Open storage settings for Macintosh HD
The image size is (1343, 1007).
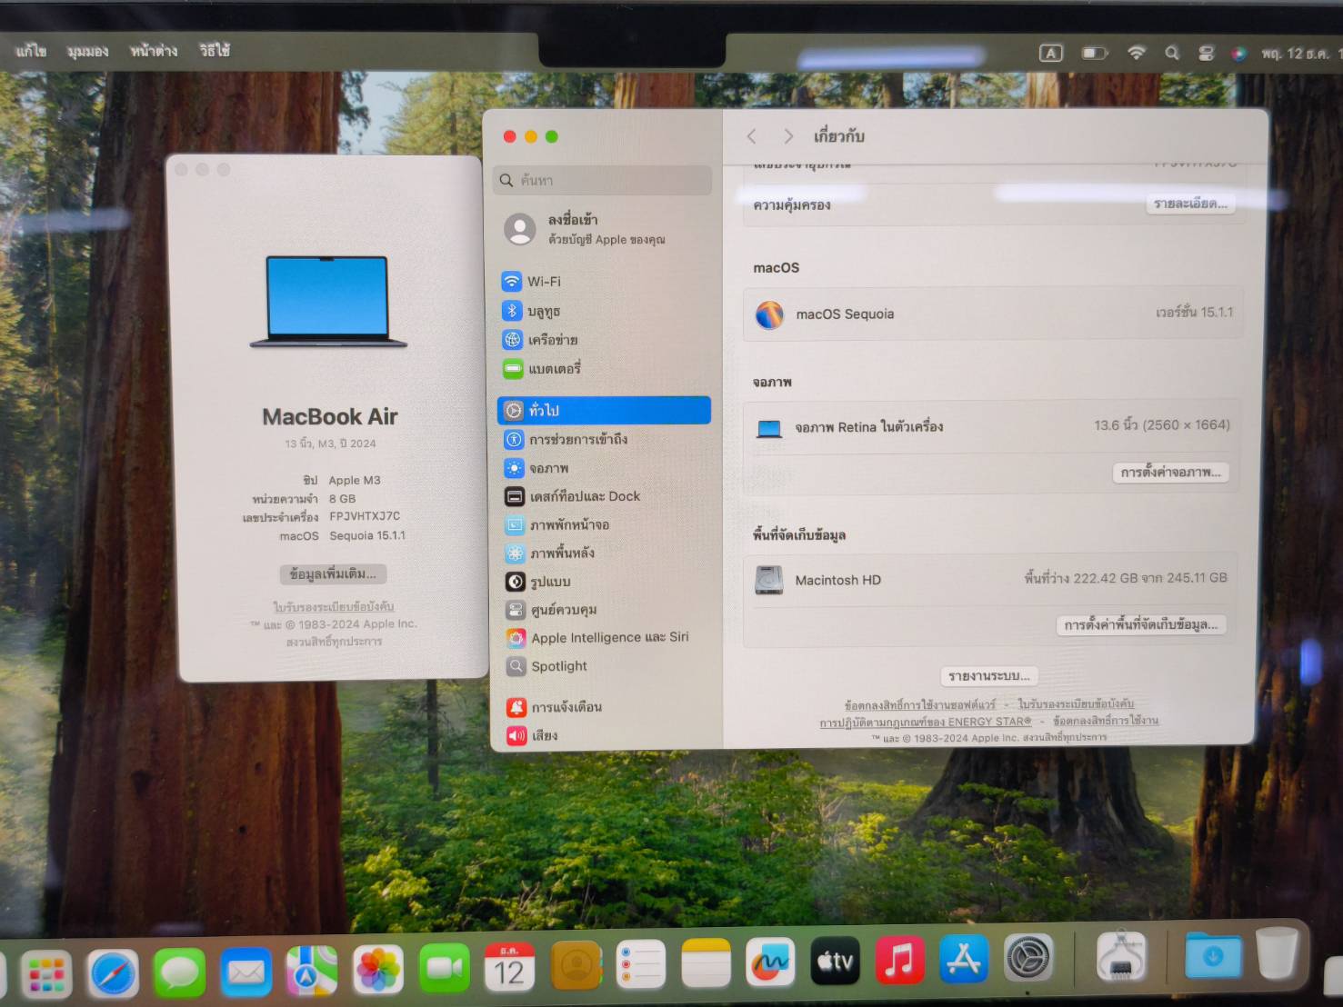point(1141,625)
